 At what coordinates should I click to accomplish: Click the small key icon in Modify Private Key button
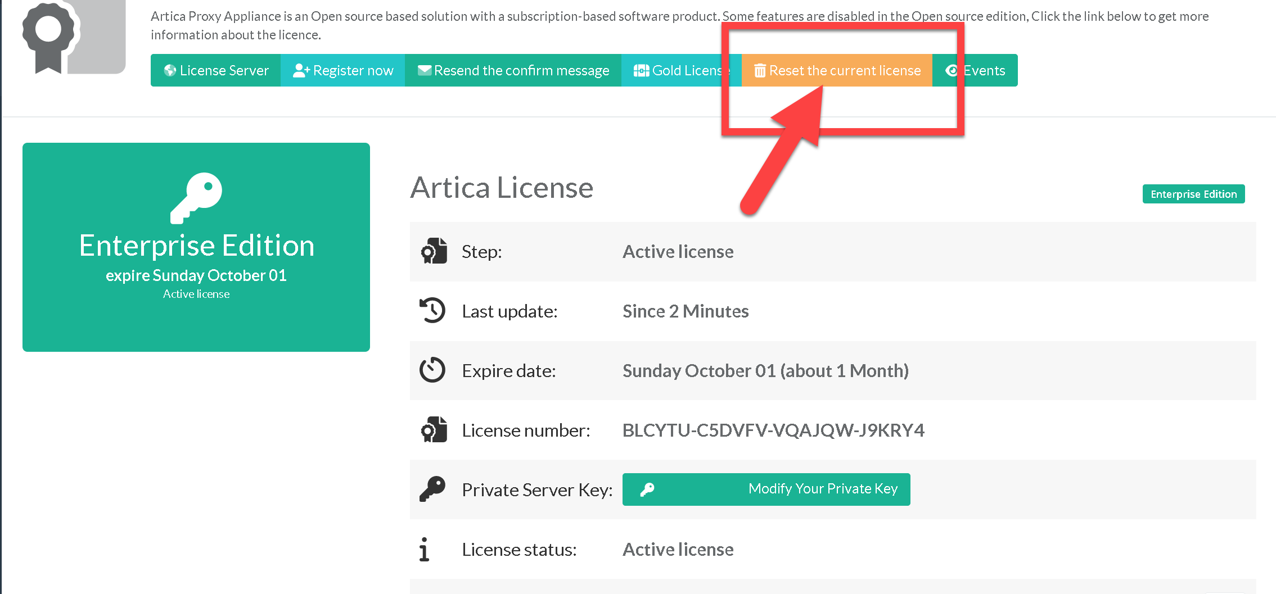[x=647, y=489]
